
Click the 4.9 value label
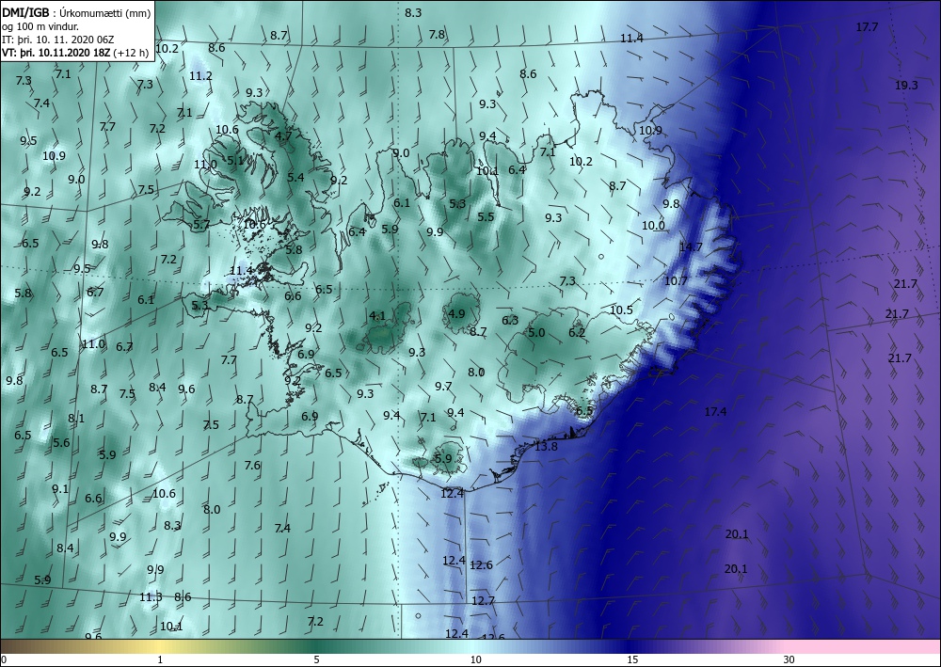(456, 313)
